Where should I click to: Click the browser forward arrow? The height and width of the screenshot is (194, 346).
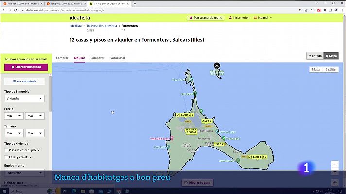point(10,10)
